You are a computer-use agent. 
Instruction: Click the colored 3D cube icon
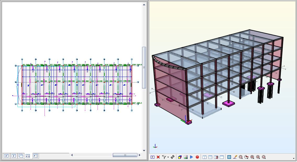(180, 157)
